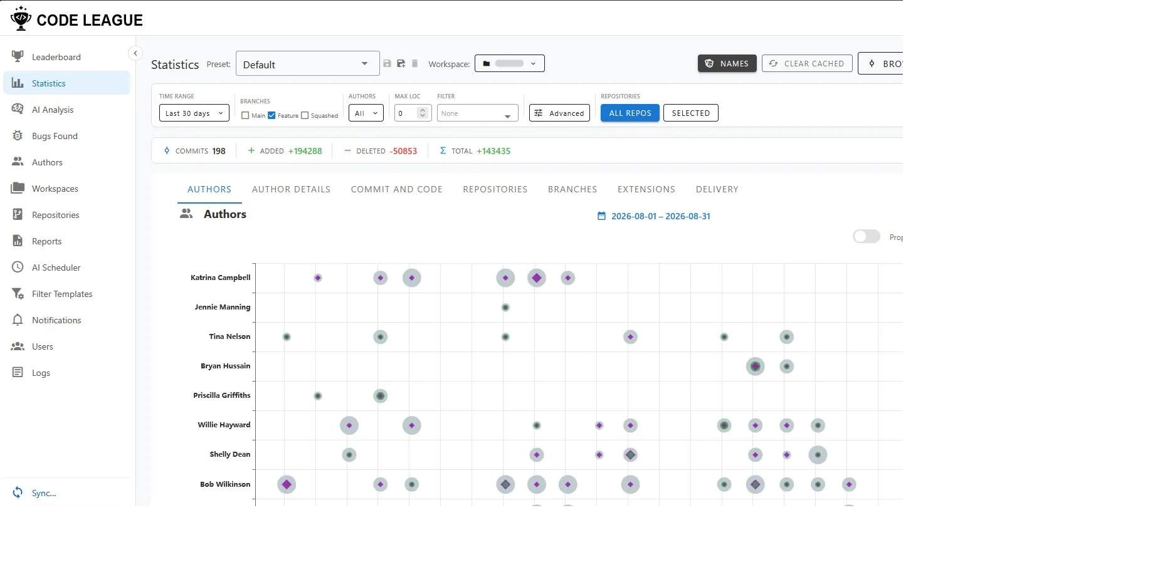Click the Clear Cached button
The image size is (1165, 577).
[x=807, y=63]
